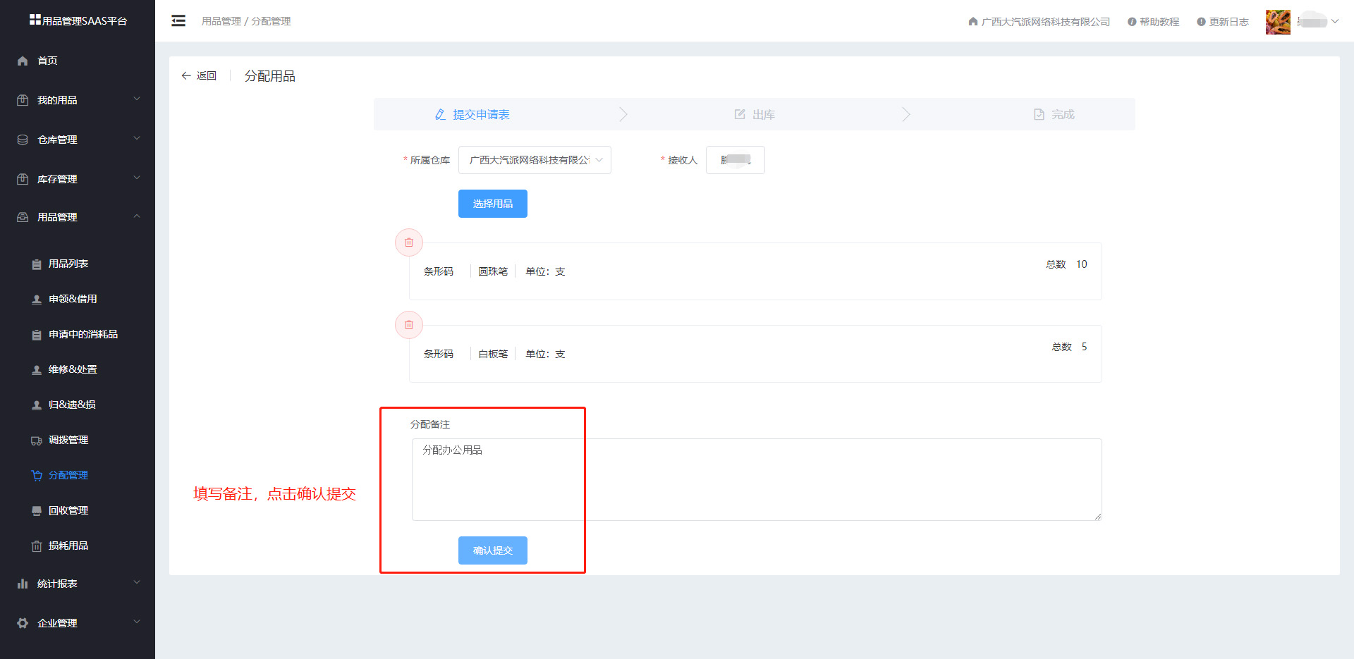Click into the 分配备注 remarks text area
This screenshot has width=1354, height=659.
click(x=756, y=479)
